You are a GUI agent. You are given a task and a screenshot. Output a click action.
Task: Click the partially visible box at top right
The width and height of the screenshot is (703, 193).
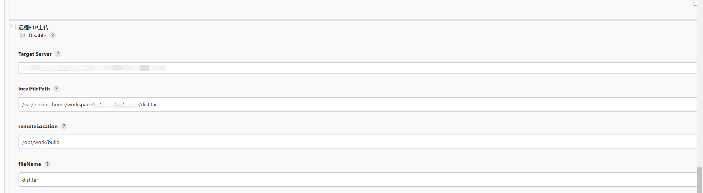pos(695,3)
